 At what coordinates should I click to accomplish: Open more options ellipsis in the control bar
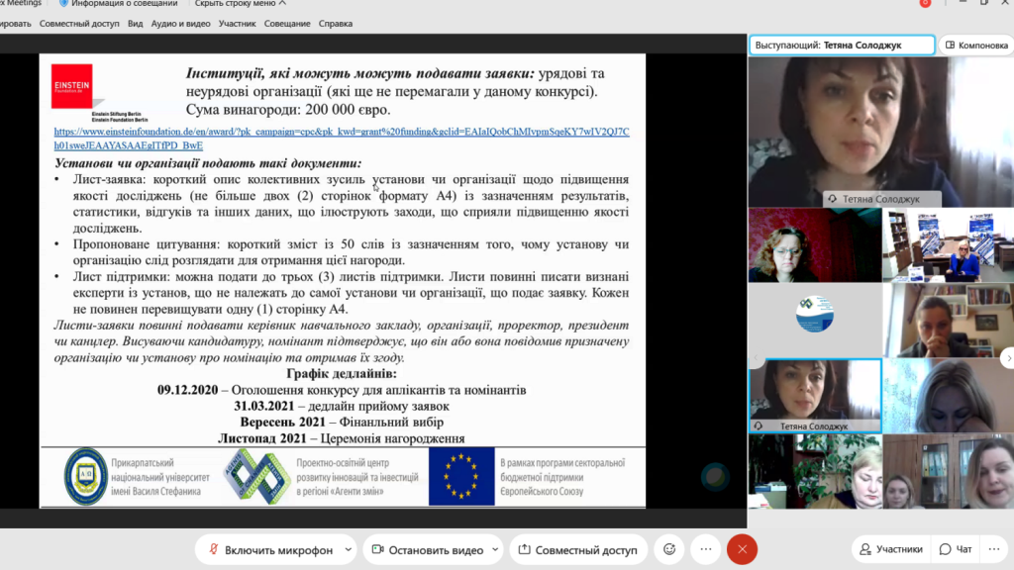coord(705,549)
